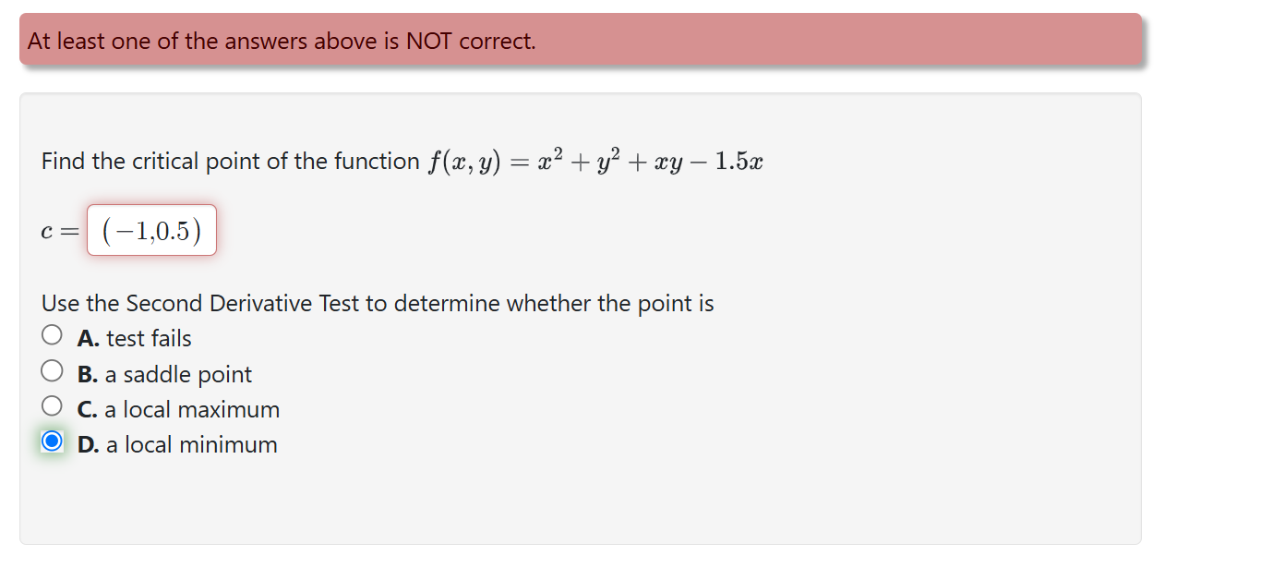1285x580 pixels.
Task: Click the answer field containing (-1,0.5)
Action: [151, 230]
